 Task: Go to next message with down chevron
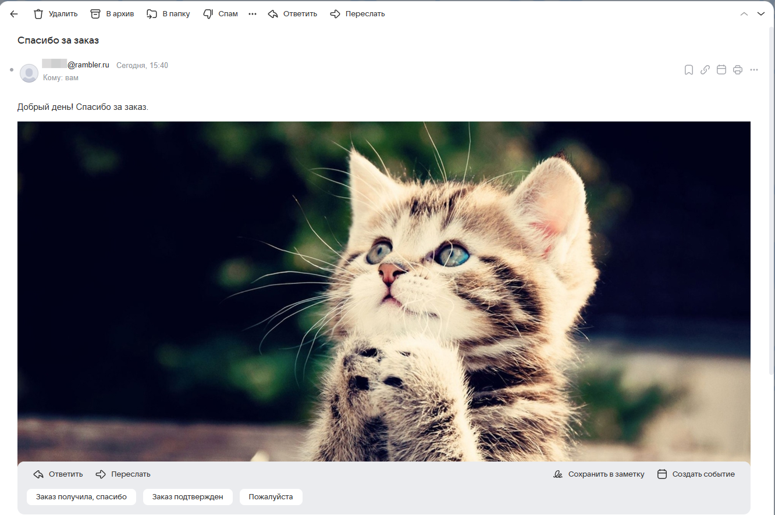tap(760, 14)
